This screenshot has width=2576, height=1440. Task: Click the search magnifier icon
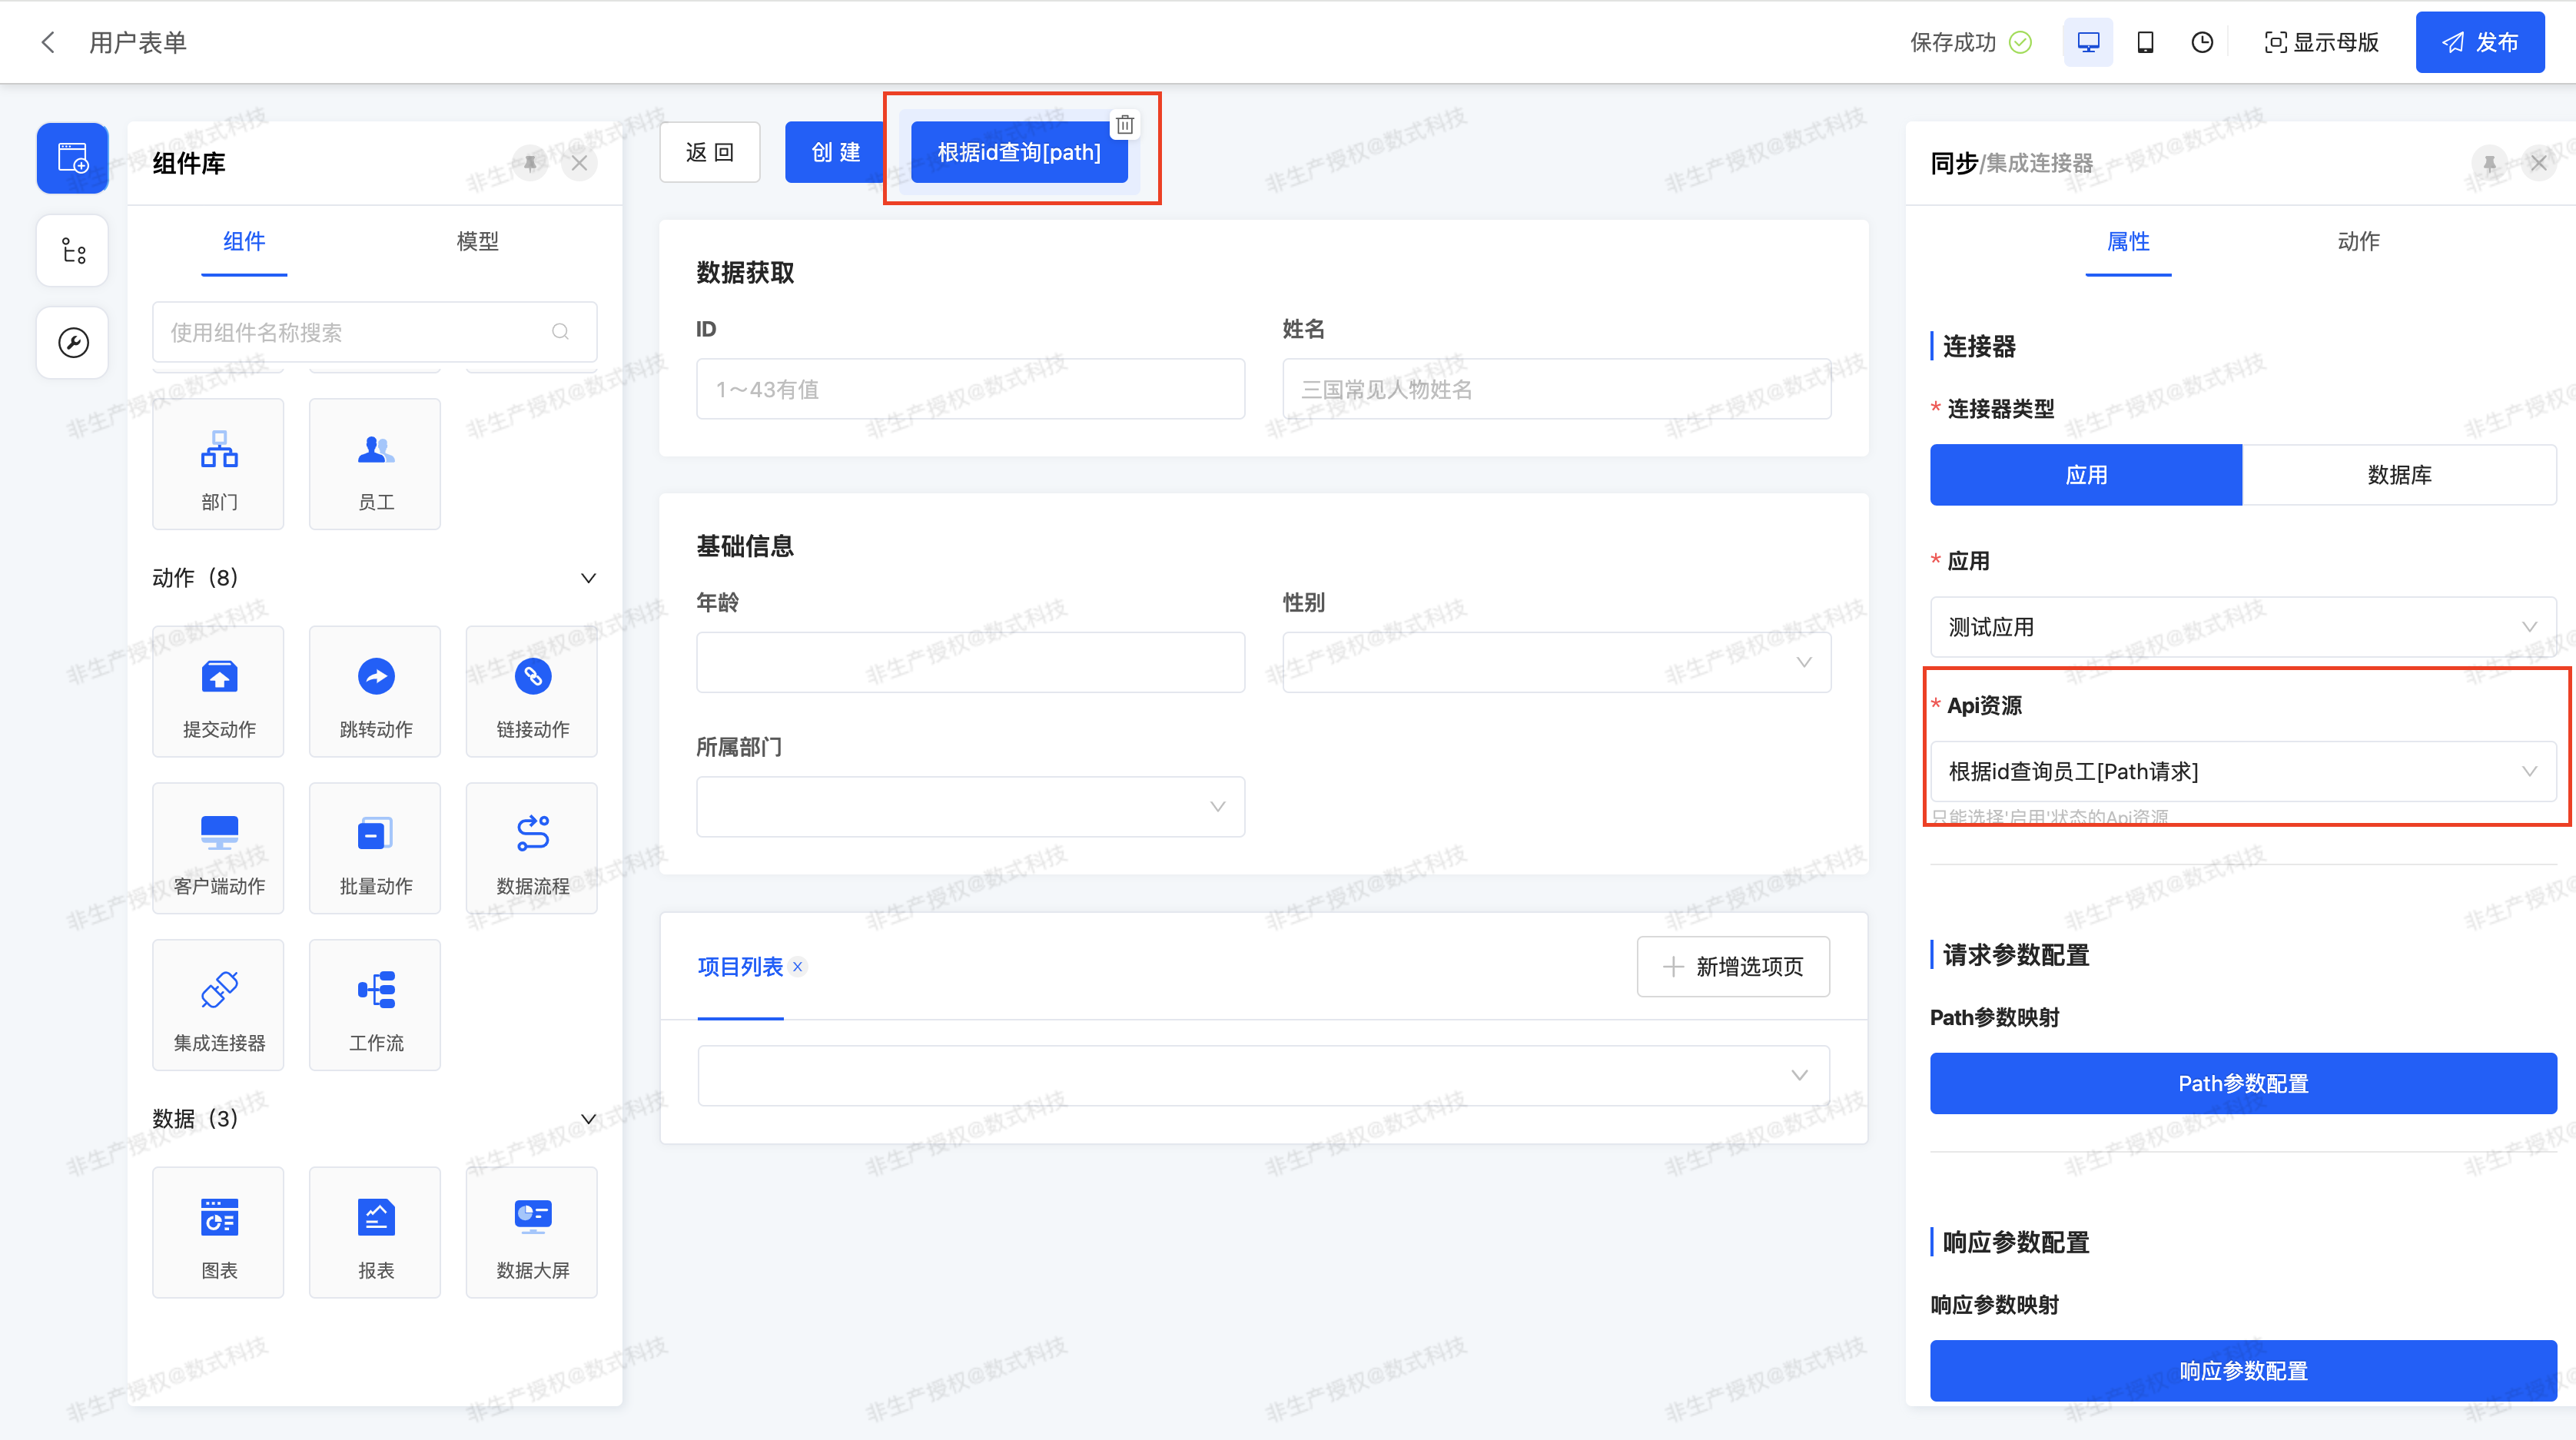coord(561,332)
